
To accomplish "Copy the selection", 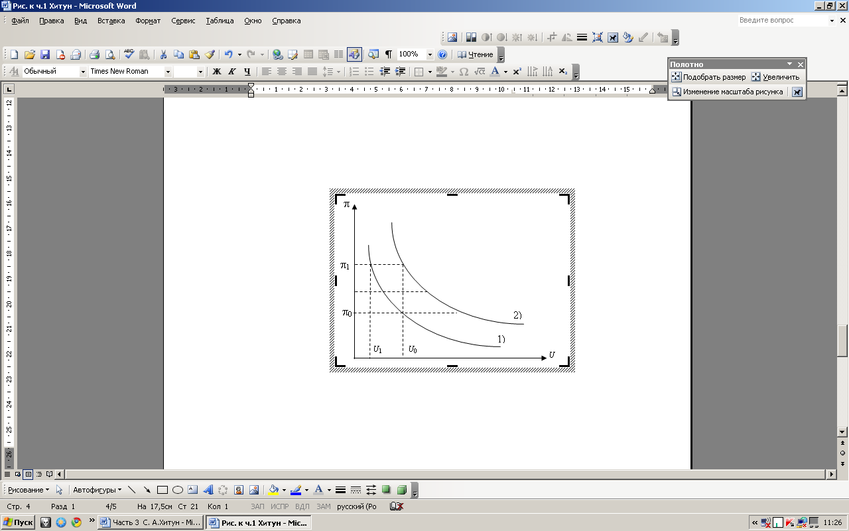I will point(178,54).
